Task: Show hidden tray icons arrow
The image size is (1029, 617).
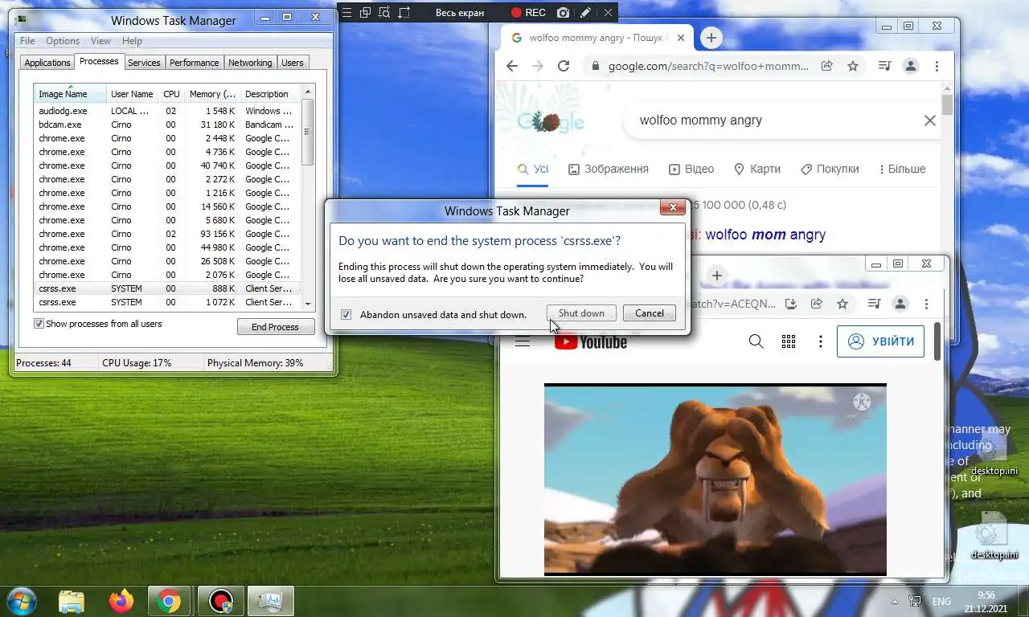Action: pyautogui.click(x=895, y=601)
